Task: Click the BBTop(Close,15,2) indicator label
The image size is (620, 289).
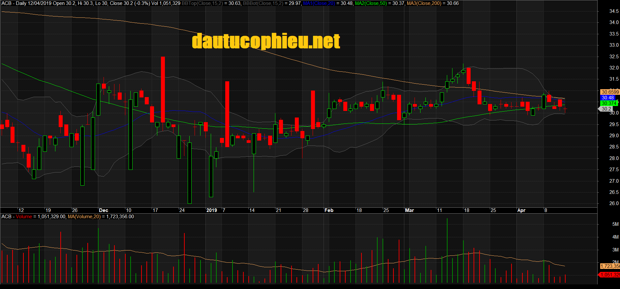Action: coord(202,3)
